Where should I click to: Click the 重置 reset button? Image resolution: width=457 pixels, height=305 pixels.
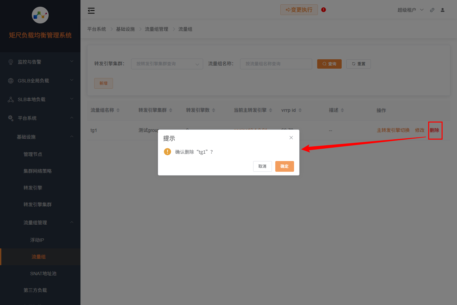coord(358,64)
